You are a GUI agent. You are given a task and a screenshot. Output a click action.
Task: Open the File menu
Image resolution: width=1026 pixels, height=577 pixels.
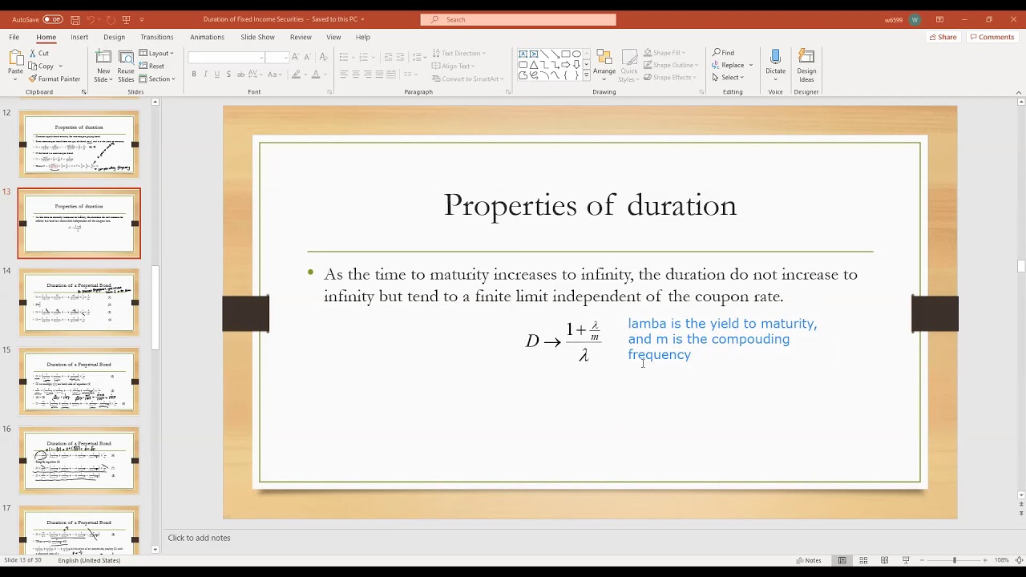coord(14,37)
